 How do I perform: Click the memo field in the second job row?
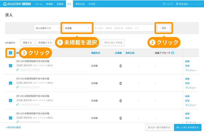click(x=52, y=87)
